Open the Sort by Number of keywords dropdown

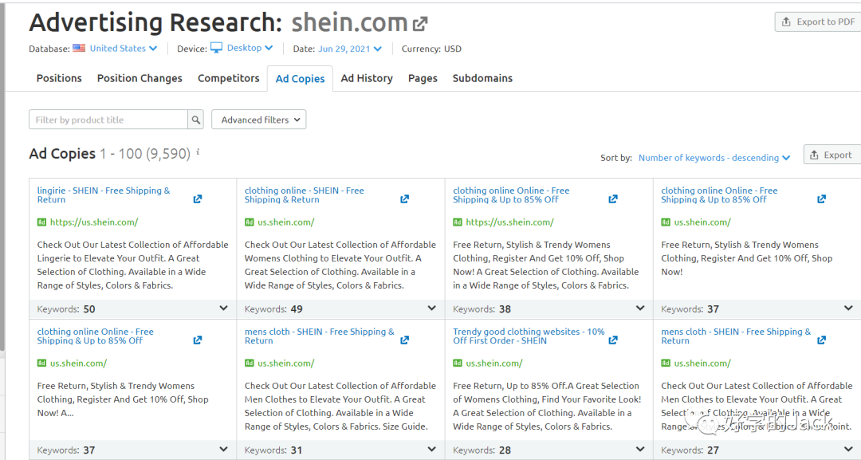(714, 158)
